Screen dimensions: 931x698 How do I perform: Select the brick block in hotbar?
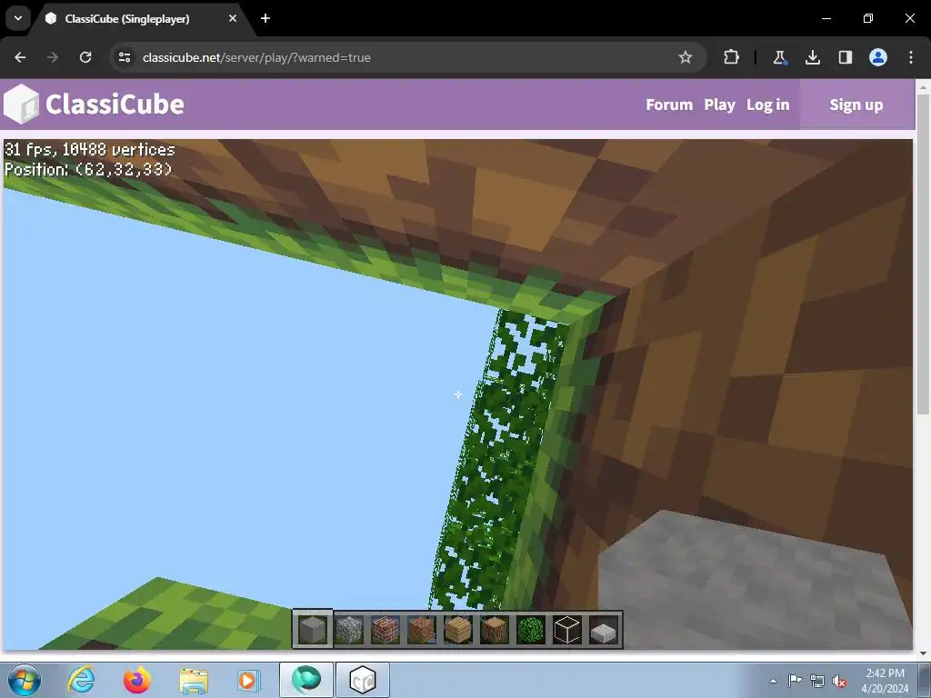(x=385, y=629)
